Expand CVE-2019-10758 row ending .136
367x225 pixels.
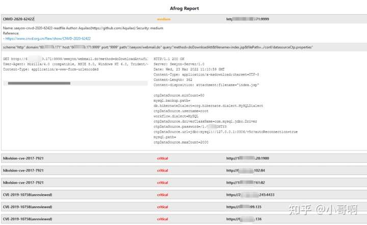click(x=184, y=219)
